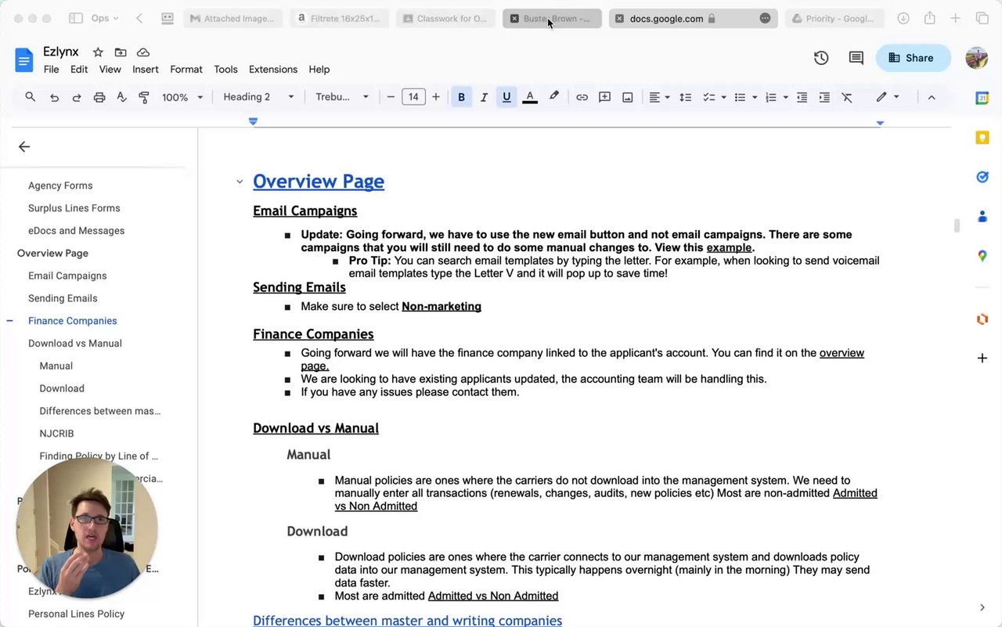Viewport: 1002px width, 627px height.
Task: Open the Extensions menu
Action: click(x=273, y=69)
